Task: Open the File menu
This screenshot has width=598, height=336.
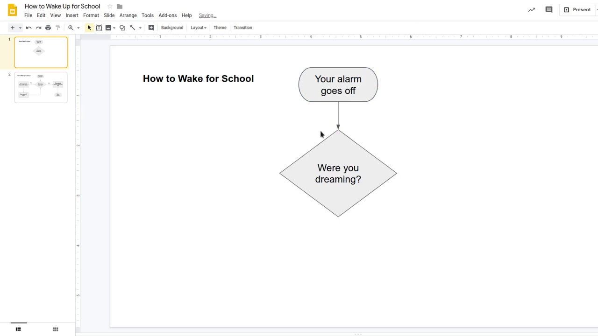Action: [x=28, y=15]
